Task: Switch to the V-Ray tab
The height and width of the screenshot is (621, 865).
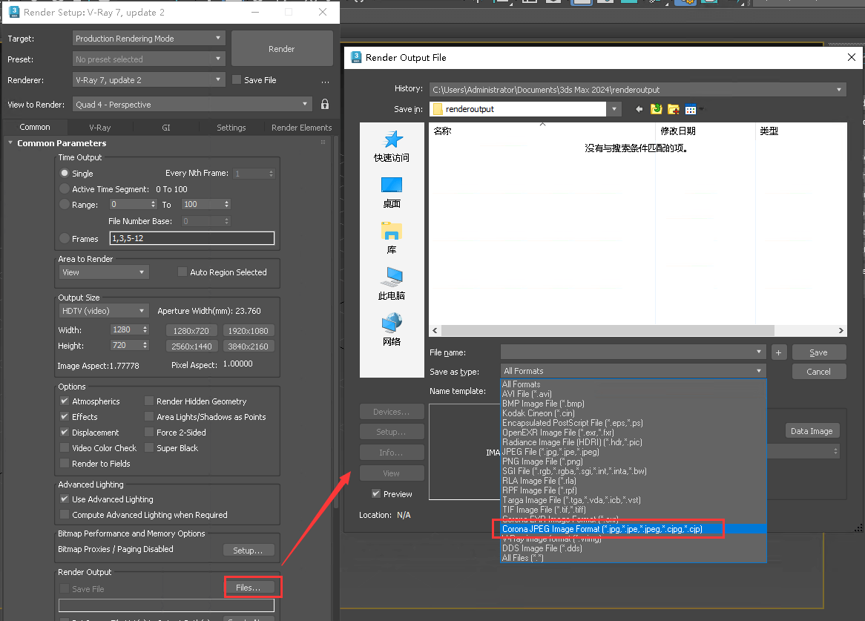Action: tap(100, 128)
